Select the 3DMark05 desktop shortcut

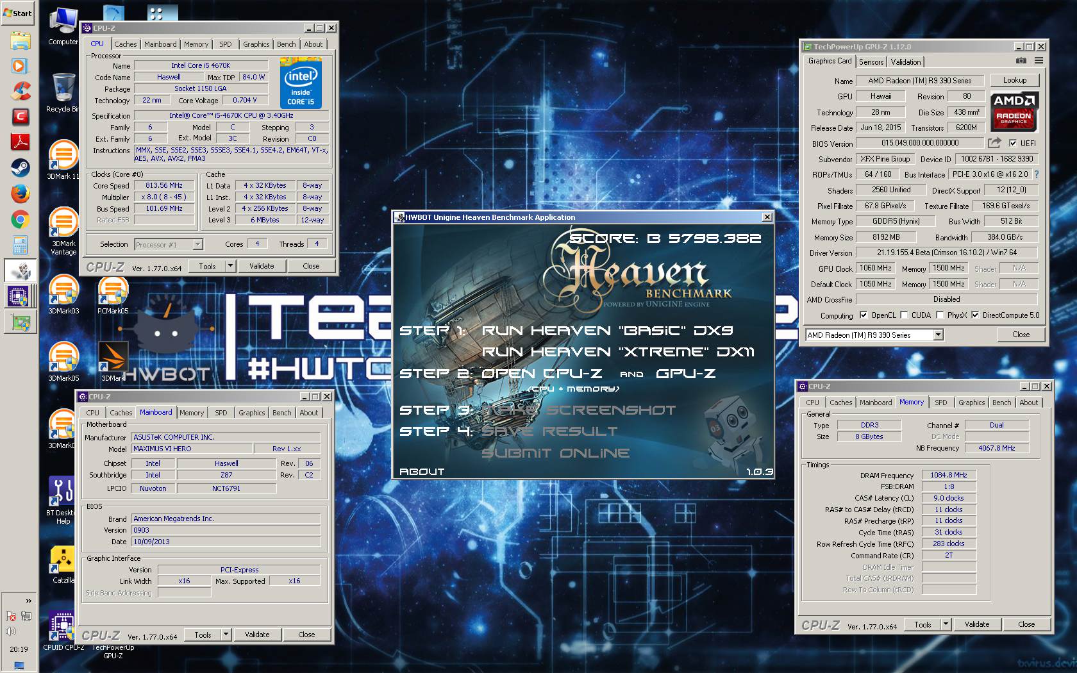(63, 361)
